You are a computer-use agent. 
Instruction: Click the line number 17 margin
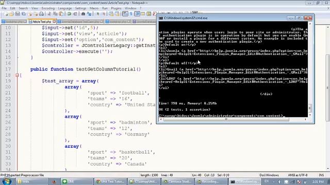[8, 69]
